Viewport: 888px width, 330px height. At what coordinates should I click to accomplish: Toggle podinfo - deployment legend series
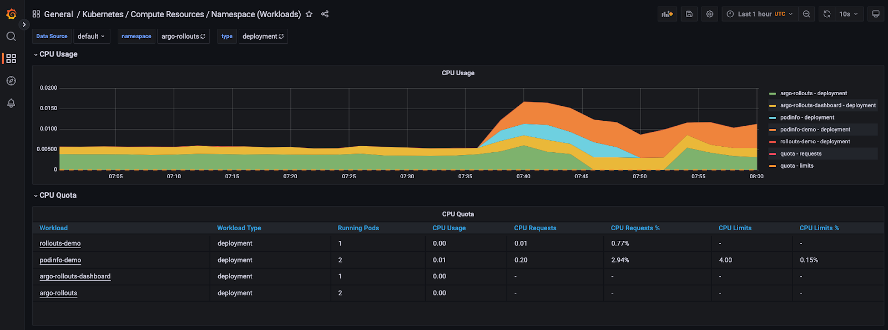(807, 117)
